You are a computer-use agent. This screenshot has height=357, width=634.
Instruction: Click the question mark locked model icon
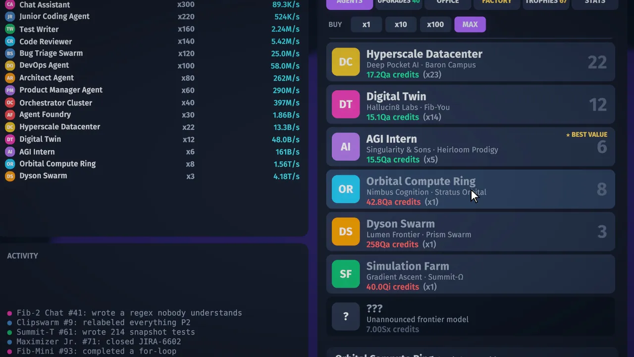[x=346, y=316]
